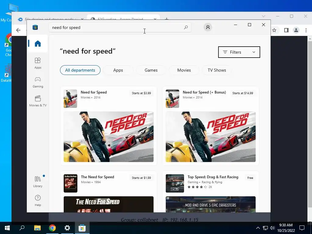Open Chrome's tab search chevron
The image size is (312, 234).
tap(264, 16)
